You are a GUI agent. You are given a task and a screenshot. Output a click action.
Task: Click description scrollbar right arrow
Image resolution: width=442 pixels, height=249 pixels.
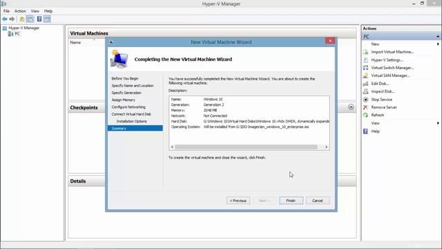click(x=326, y=147)
